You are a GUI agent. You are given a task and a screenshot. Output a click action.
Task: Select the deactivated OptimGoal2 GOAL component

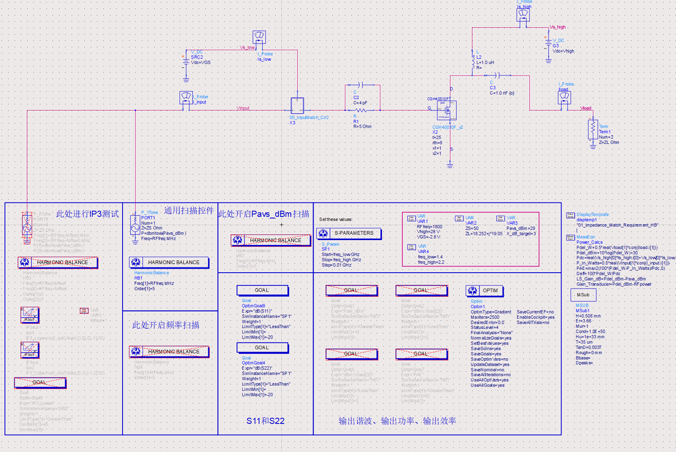click(x=421, y=291)
